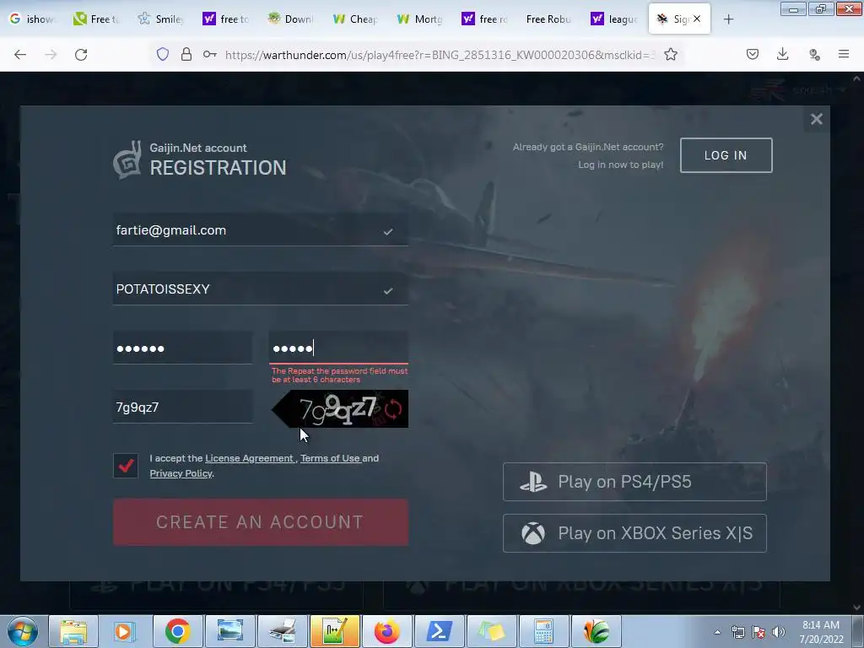This screenshot has height=648, width=864.
Task: Switch to the Free Robu tab
Action: (x=548, y=19)
